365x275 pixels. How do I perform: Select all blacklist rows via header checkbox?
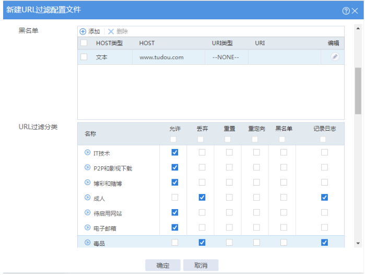(x=84, y=43)
